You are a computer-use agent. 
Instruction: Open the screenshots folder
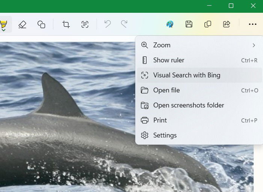pos(199,105)
